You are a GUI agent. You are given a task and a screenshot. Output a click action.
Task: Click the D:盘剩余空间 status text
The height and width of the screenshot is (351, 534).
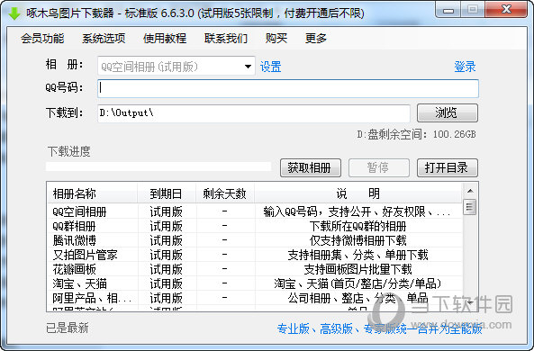416,134
